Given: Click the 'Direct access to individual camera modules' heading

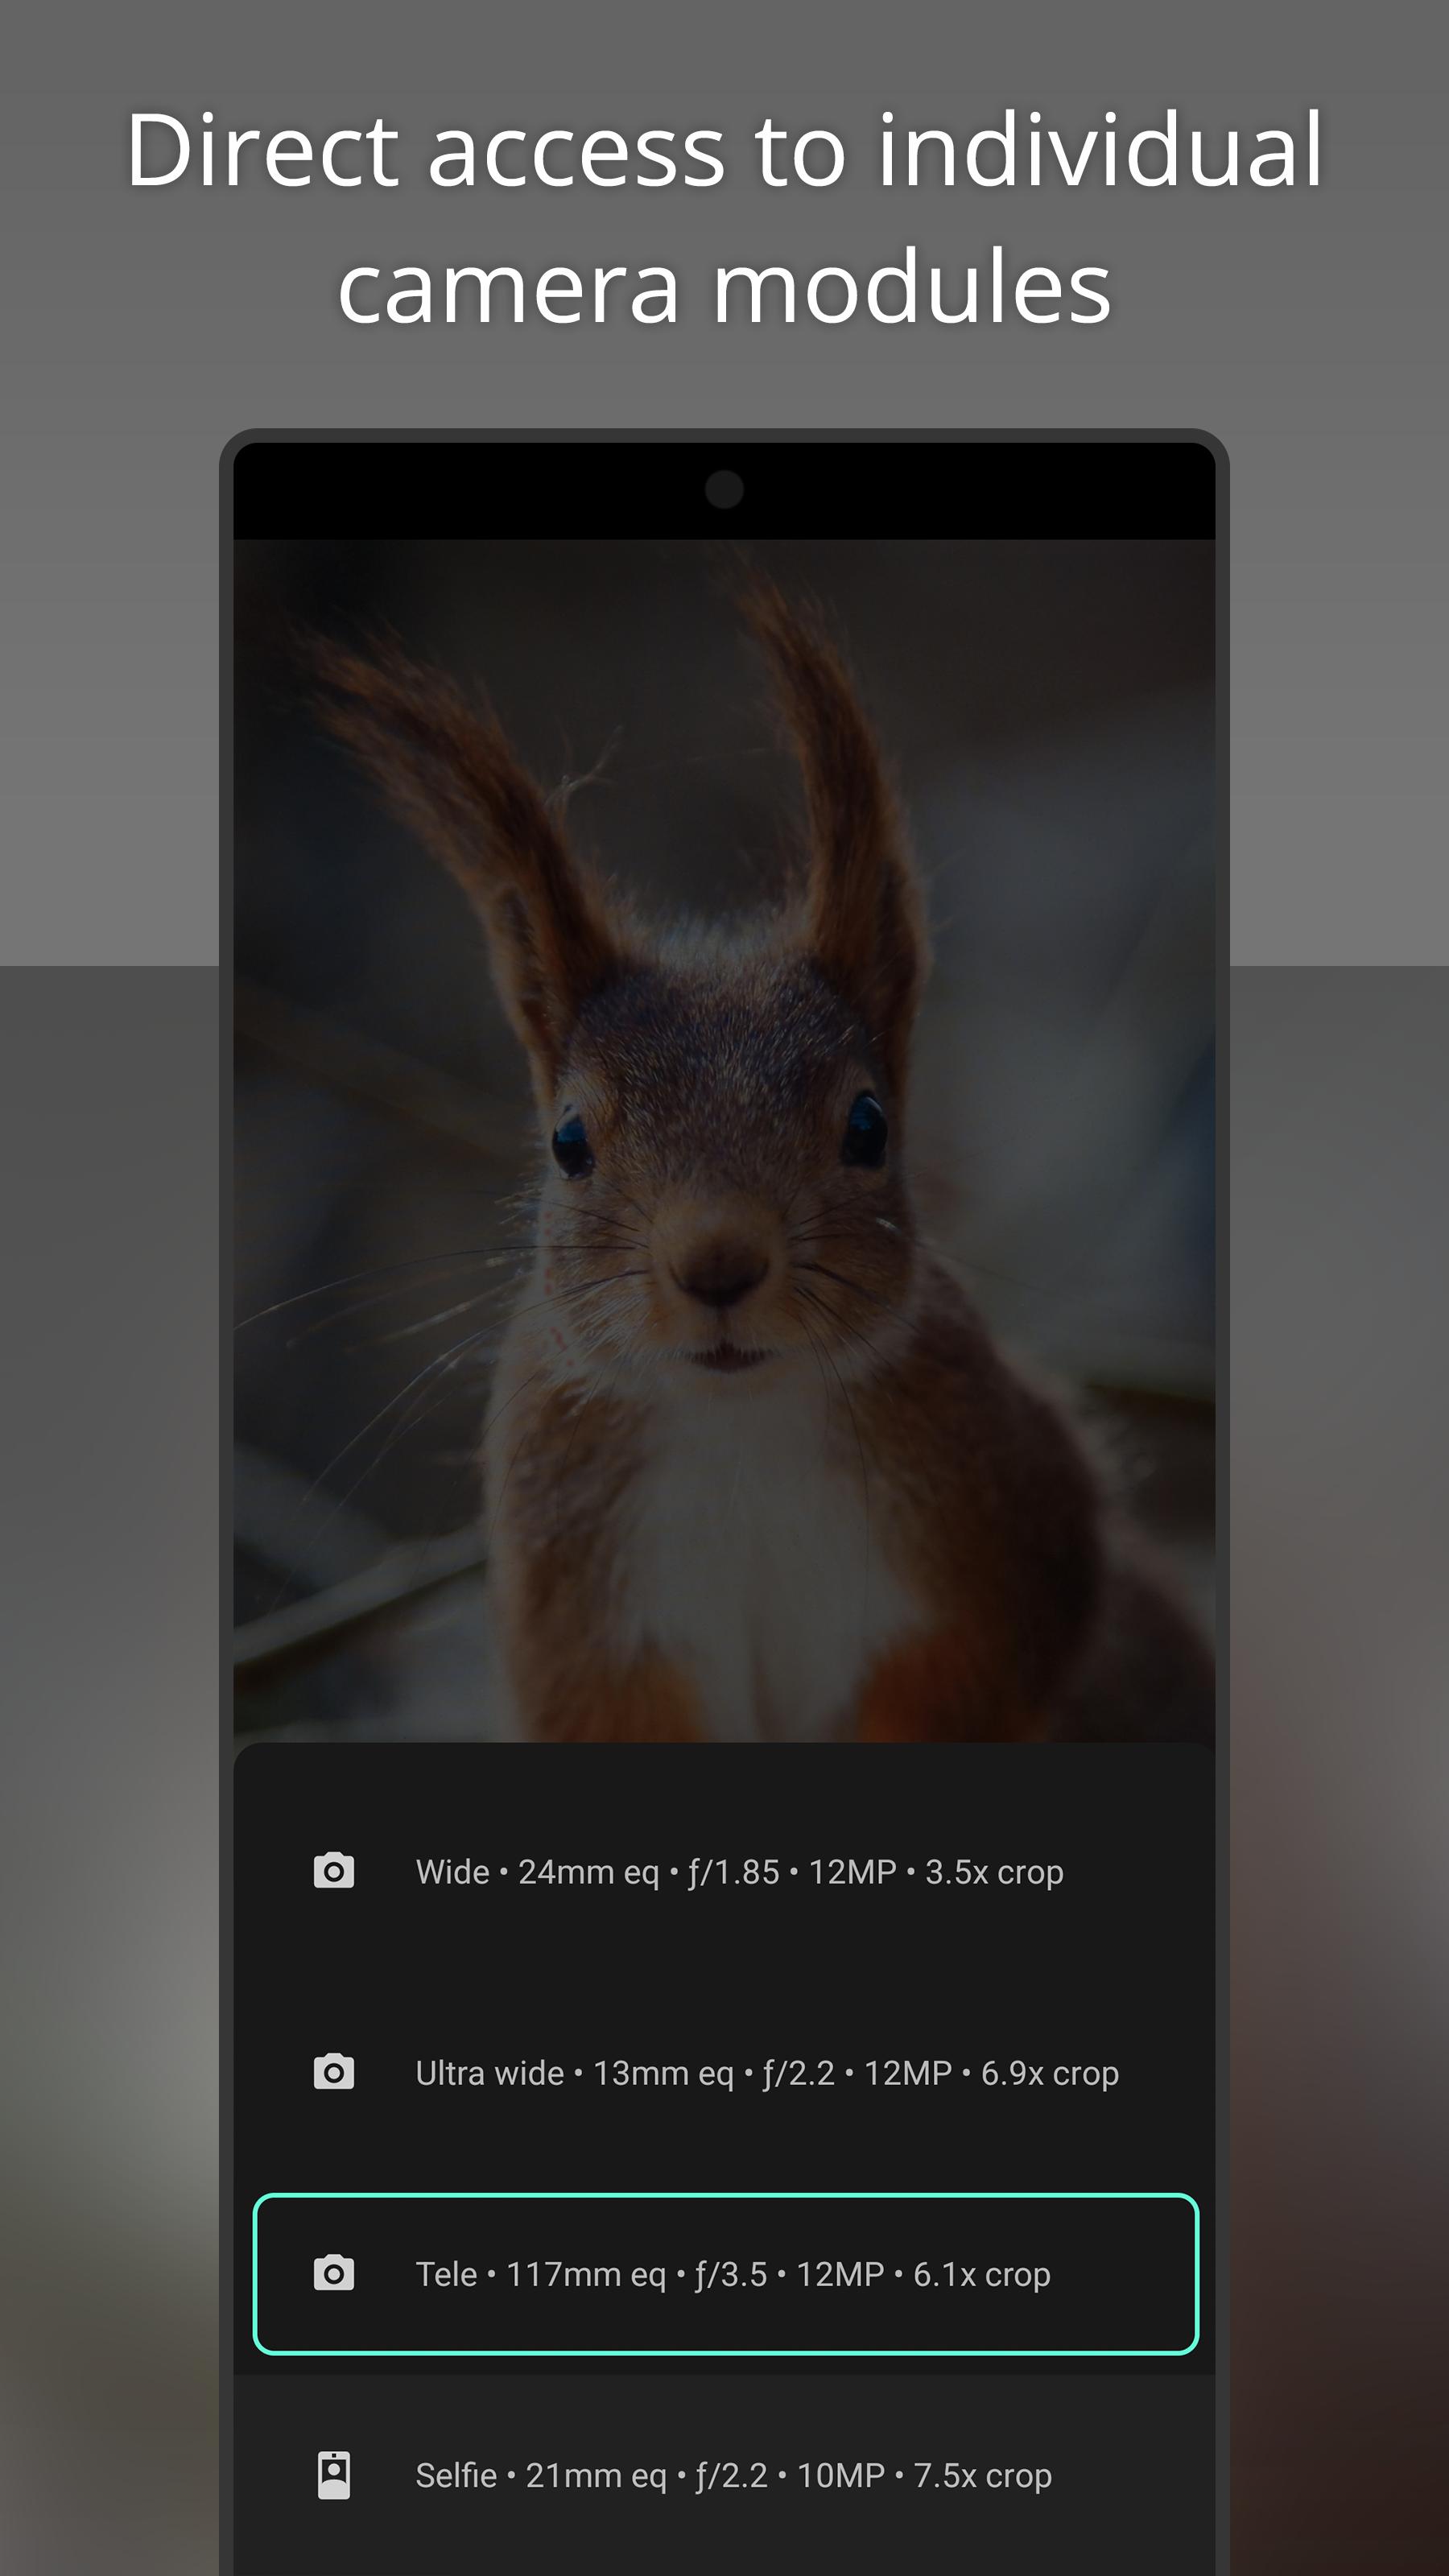Looking at the screenshot, I should (724, 219).
